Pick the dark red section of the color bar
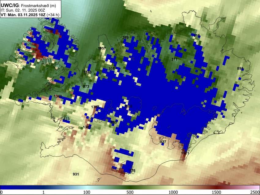 click(x=217, y=188)
